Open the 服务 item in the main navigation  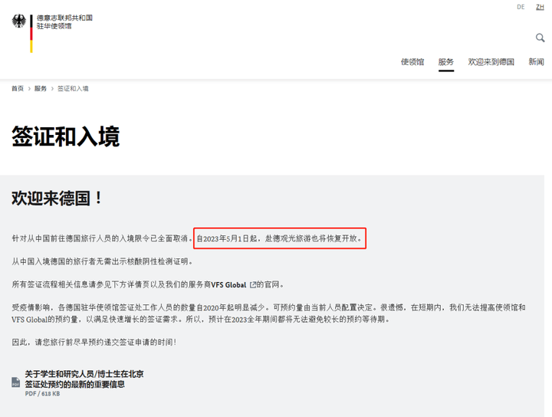click(445, 62)
